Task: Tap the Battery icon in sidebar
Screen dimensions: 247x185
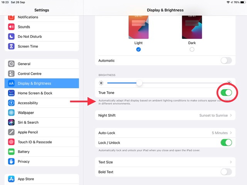Action: pyautogui.click(x=11, y=152)
